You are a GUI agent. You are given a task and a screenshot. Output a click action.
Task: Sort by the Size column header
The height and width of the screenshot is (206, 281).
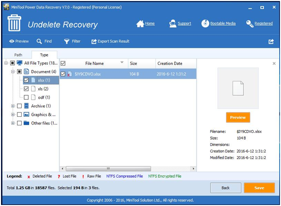(142, 63)
